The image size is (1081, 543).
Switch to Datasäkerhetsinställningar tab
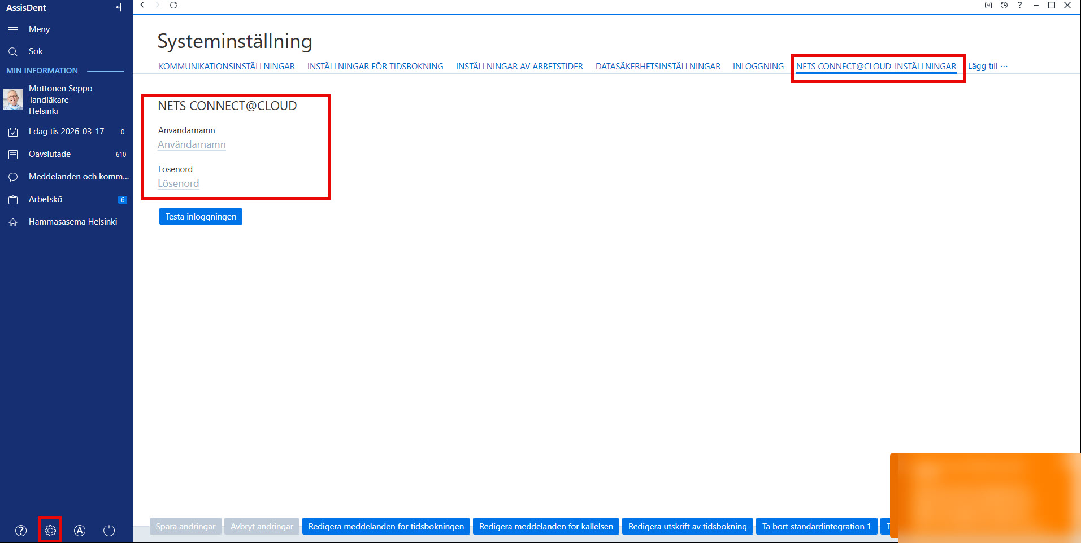click(x=658, y=67)
